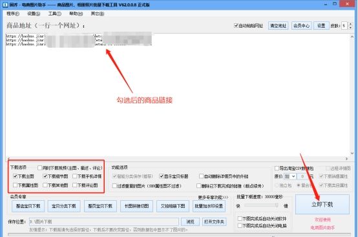Minimize the application window

tap(326, 5)
